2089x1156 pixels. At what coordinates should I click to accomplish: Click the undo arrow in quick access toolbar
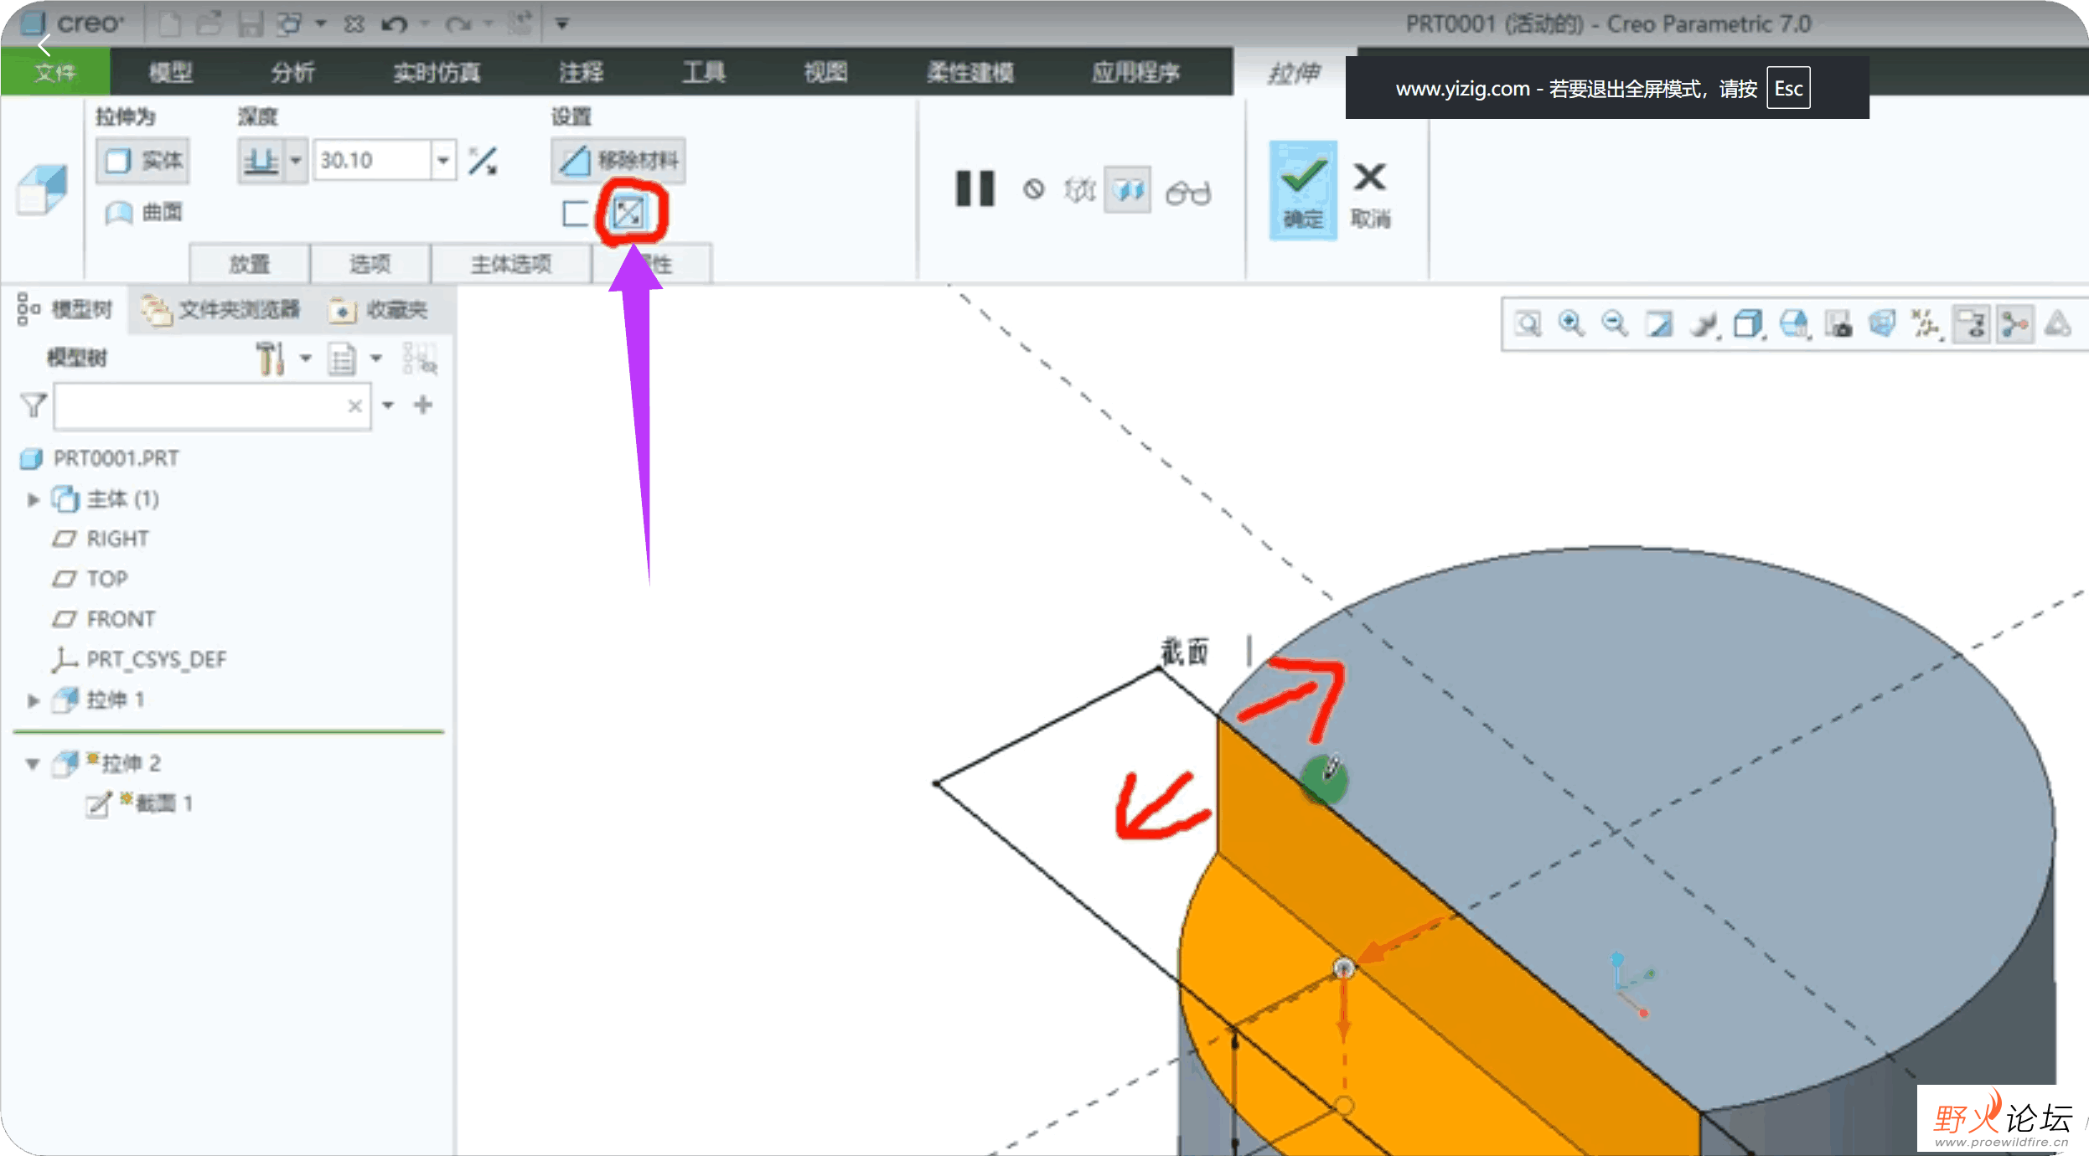point(393,24)
